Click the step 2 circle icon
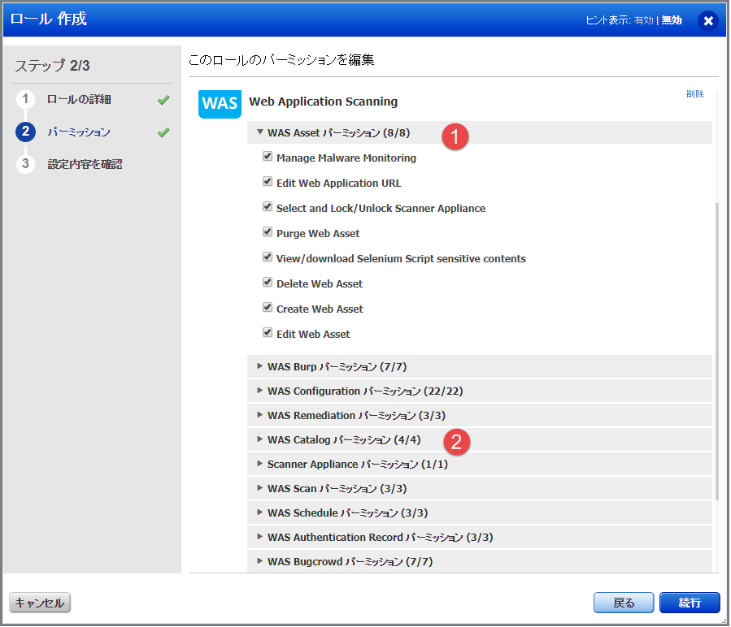The image size is (731, 627). click(x=25, y=132)
